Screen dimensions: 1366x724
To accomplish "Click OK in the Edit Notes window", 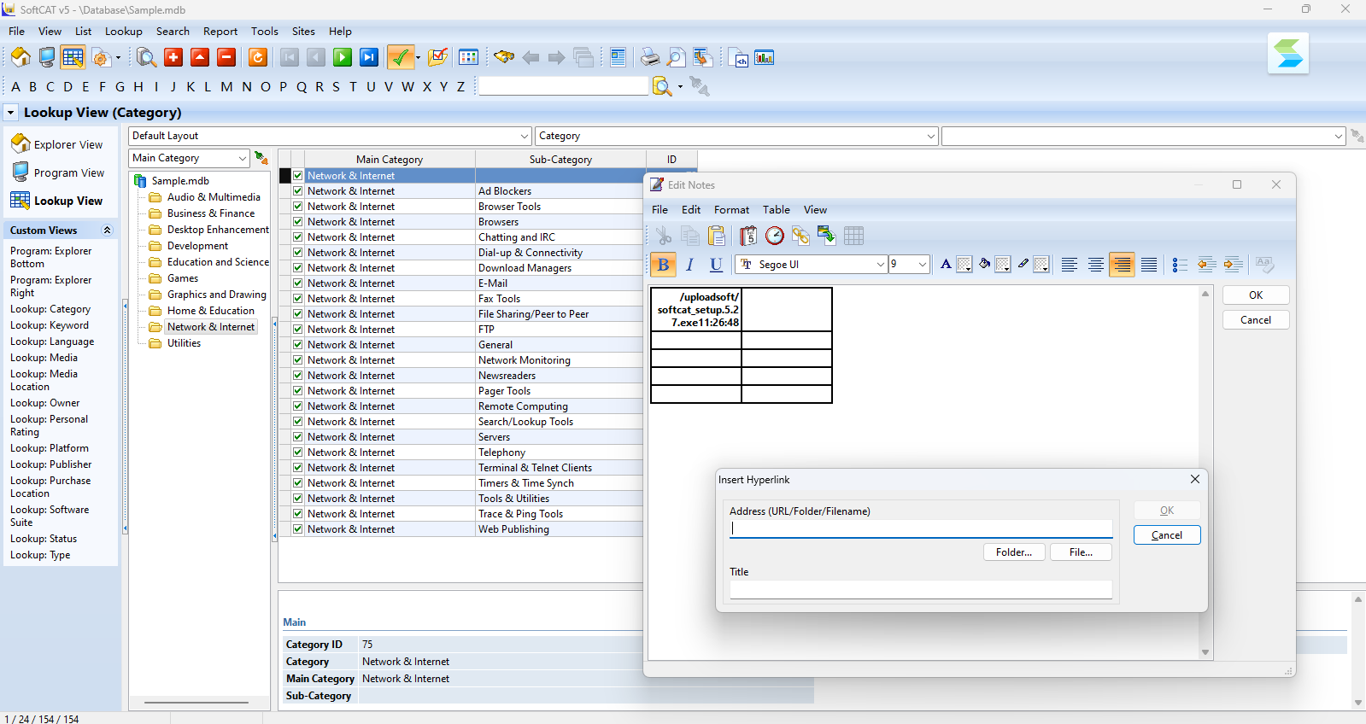I will [x=1256, y=295].
